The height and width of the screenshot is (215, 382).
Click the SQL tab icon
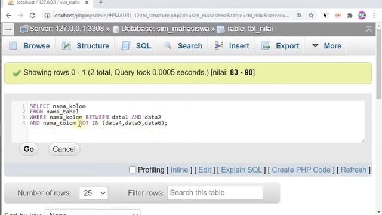pyautogui.click(x=126, y=45)
